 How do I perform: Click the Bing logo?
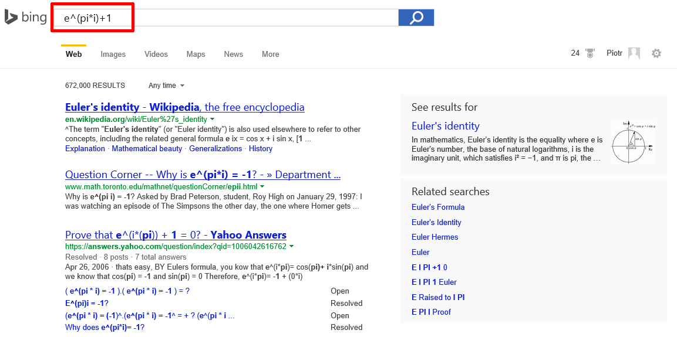25,17
